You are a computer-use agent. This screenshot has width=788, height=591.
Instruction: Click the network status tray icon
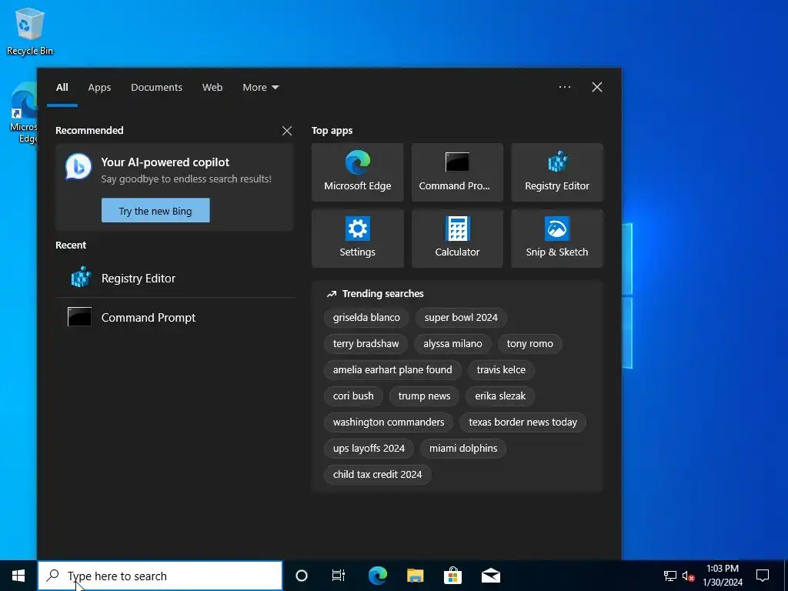point(670,576)
